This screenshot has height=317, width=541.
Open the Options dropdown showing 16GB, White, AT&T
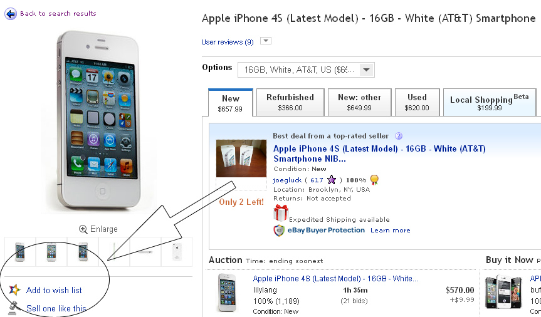[x=306, y=70]
